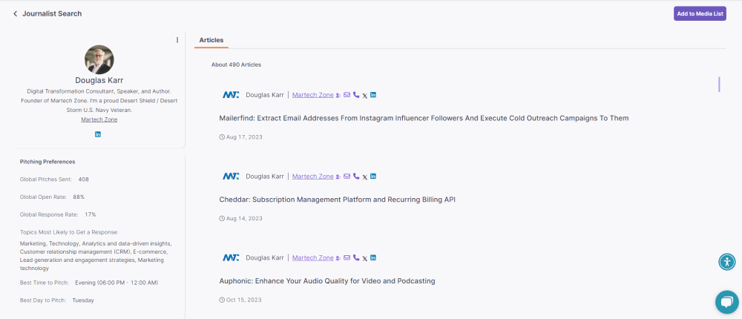The width and height of the screenshot is (742, 319).
Task: Open the accessibility widget icon
Action: click(x=727, y=262)
